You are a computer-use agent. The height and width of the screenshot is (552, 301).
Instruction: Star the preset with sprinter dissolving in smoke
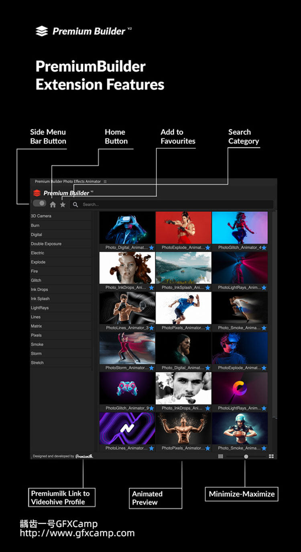(264, 328)
